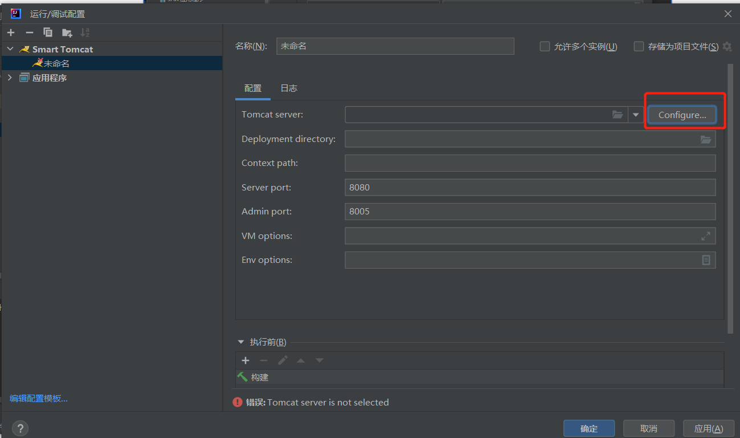Move before-launch task up
Viewport: 740px width, 438px height.
tap(301, 360)
